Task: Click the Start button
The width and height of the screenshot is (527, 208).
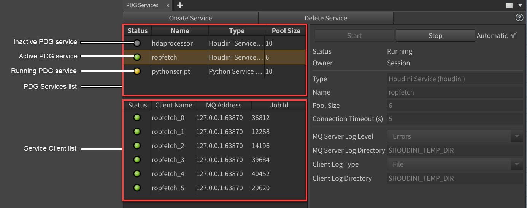Action: click(x=354, y=36)
